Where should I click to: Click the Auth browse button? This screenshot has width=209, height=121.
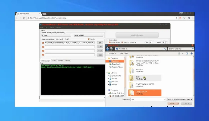[100, 47]
